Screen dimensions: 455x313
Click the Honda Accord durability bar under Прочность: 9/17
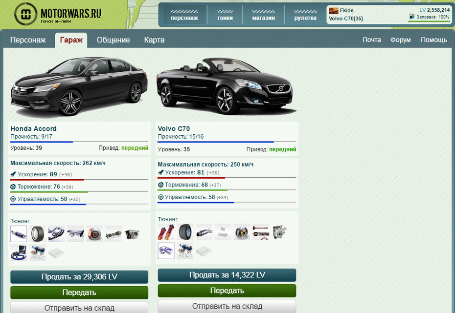pos(79,142)
